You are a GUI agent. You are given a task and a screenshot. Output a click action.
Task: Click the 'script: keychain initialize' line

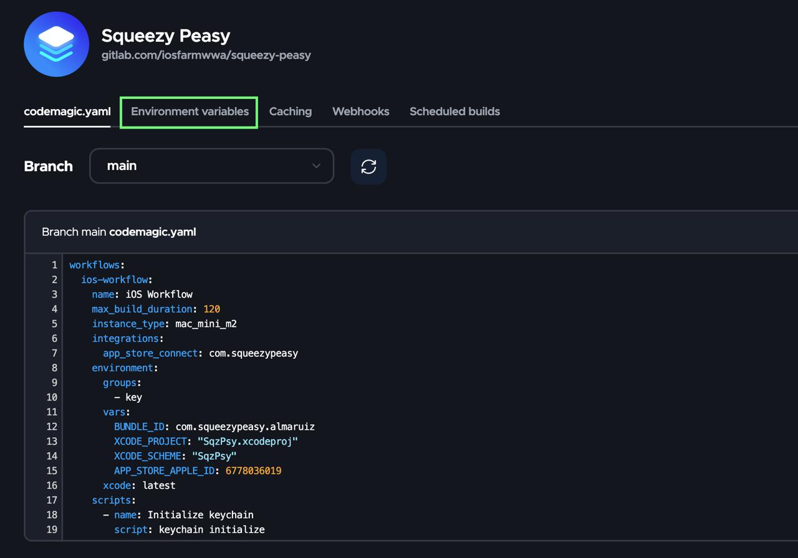click(x=190, y=529)
